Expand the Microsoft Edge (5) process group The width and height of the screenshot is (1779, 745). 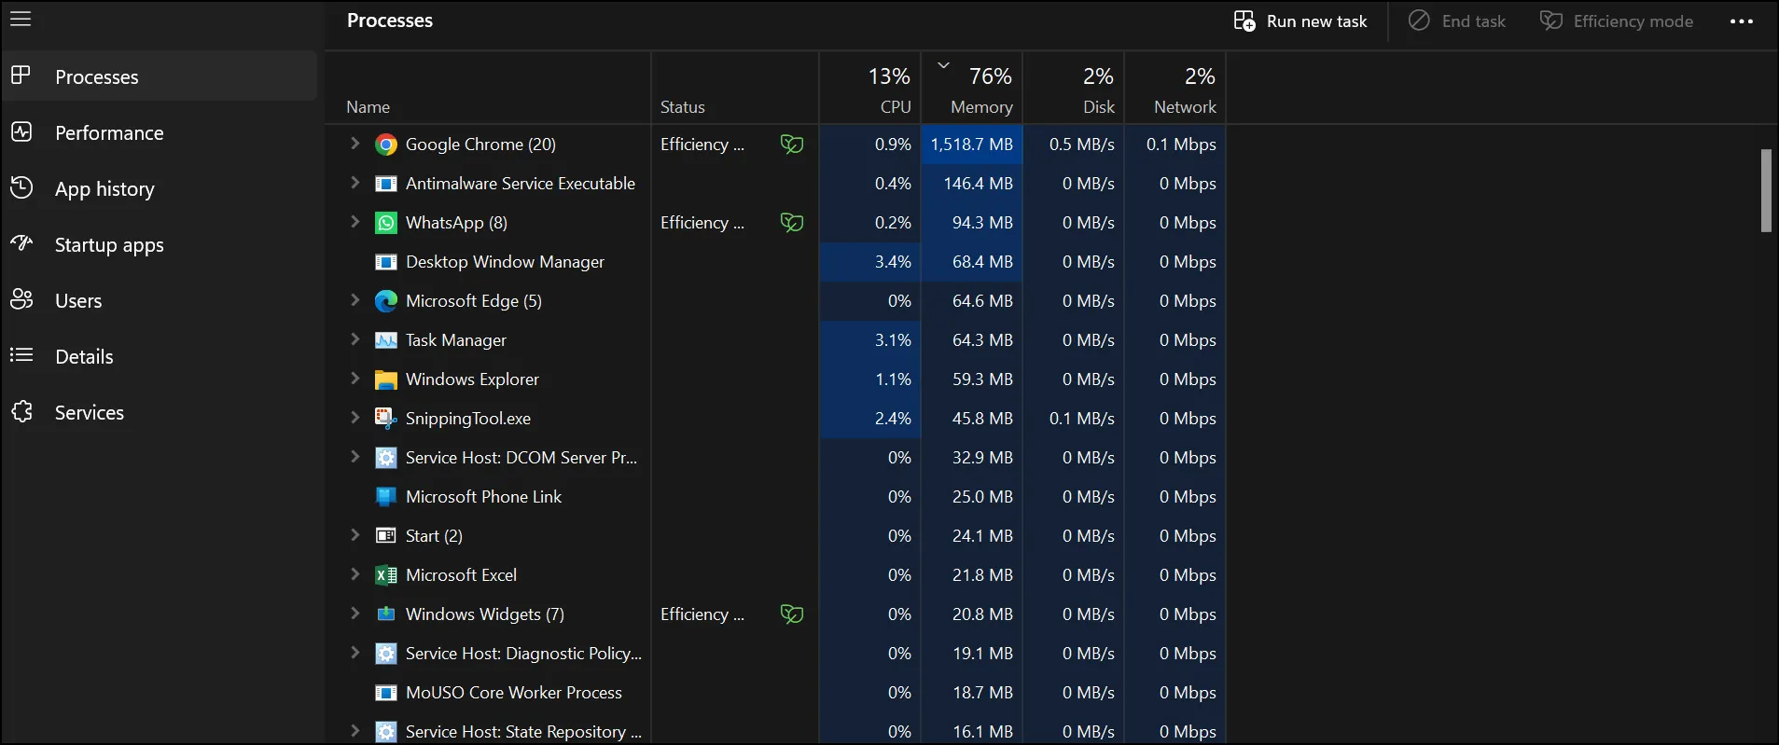tap(354, 300)
